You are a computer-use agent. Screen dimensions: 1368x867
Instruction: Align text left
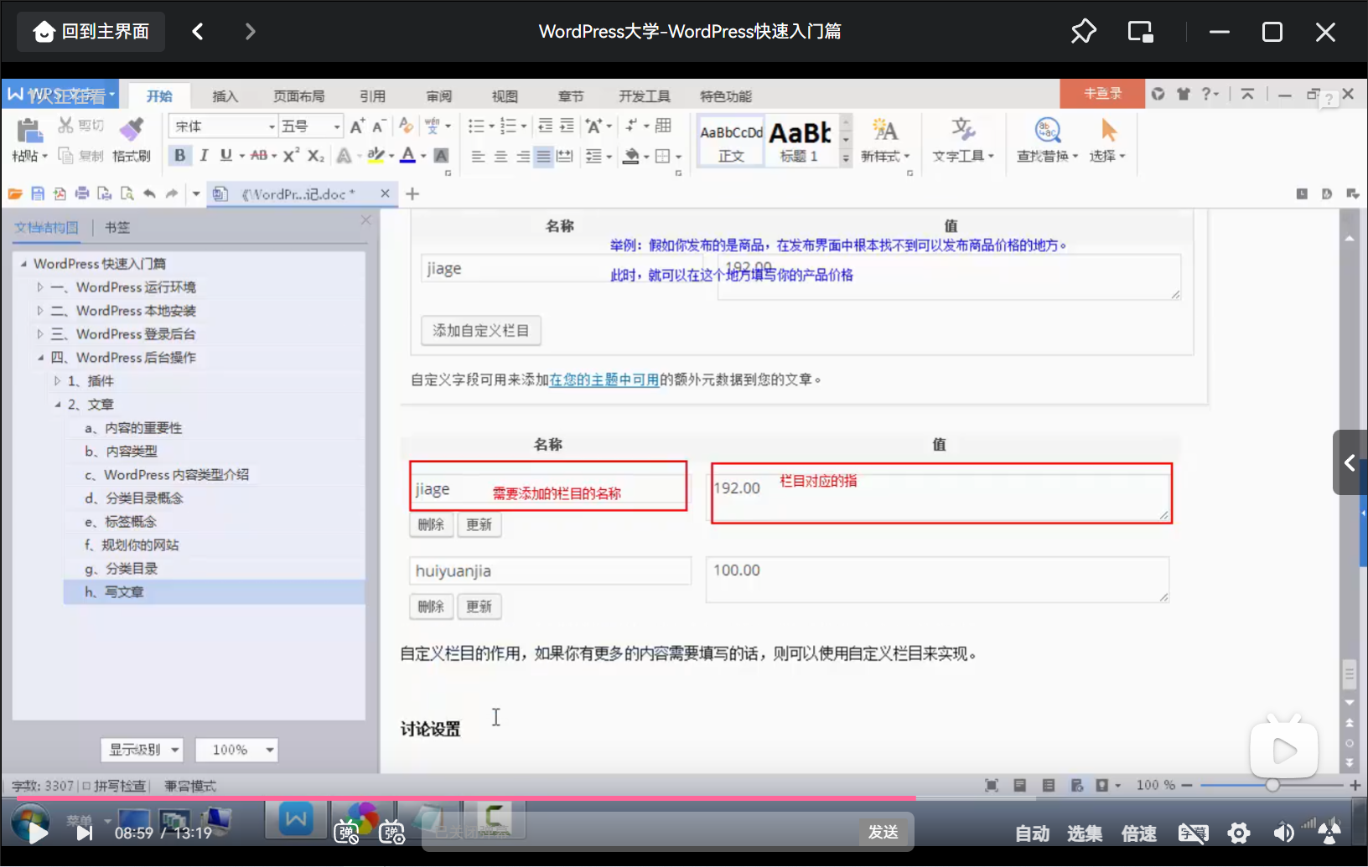click(478, 157)
